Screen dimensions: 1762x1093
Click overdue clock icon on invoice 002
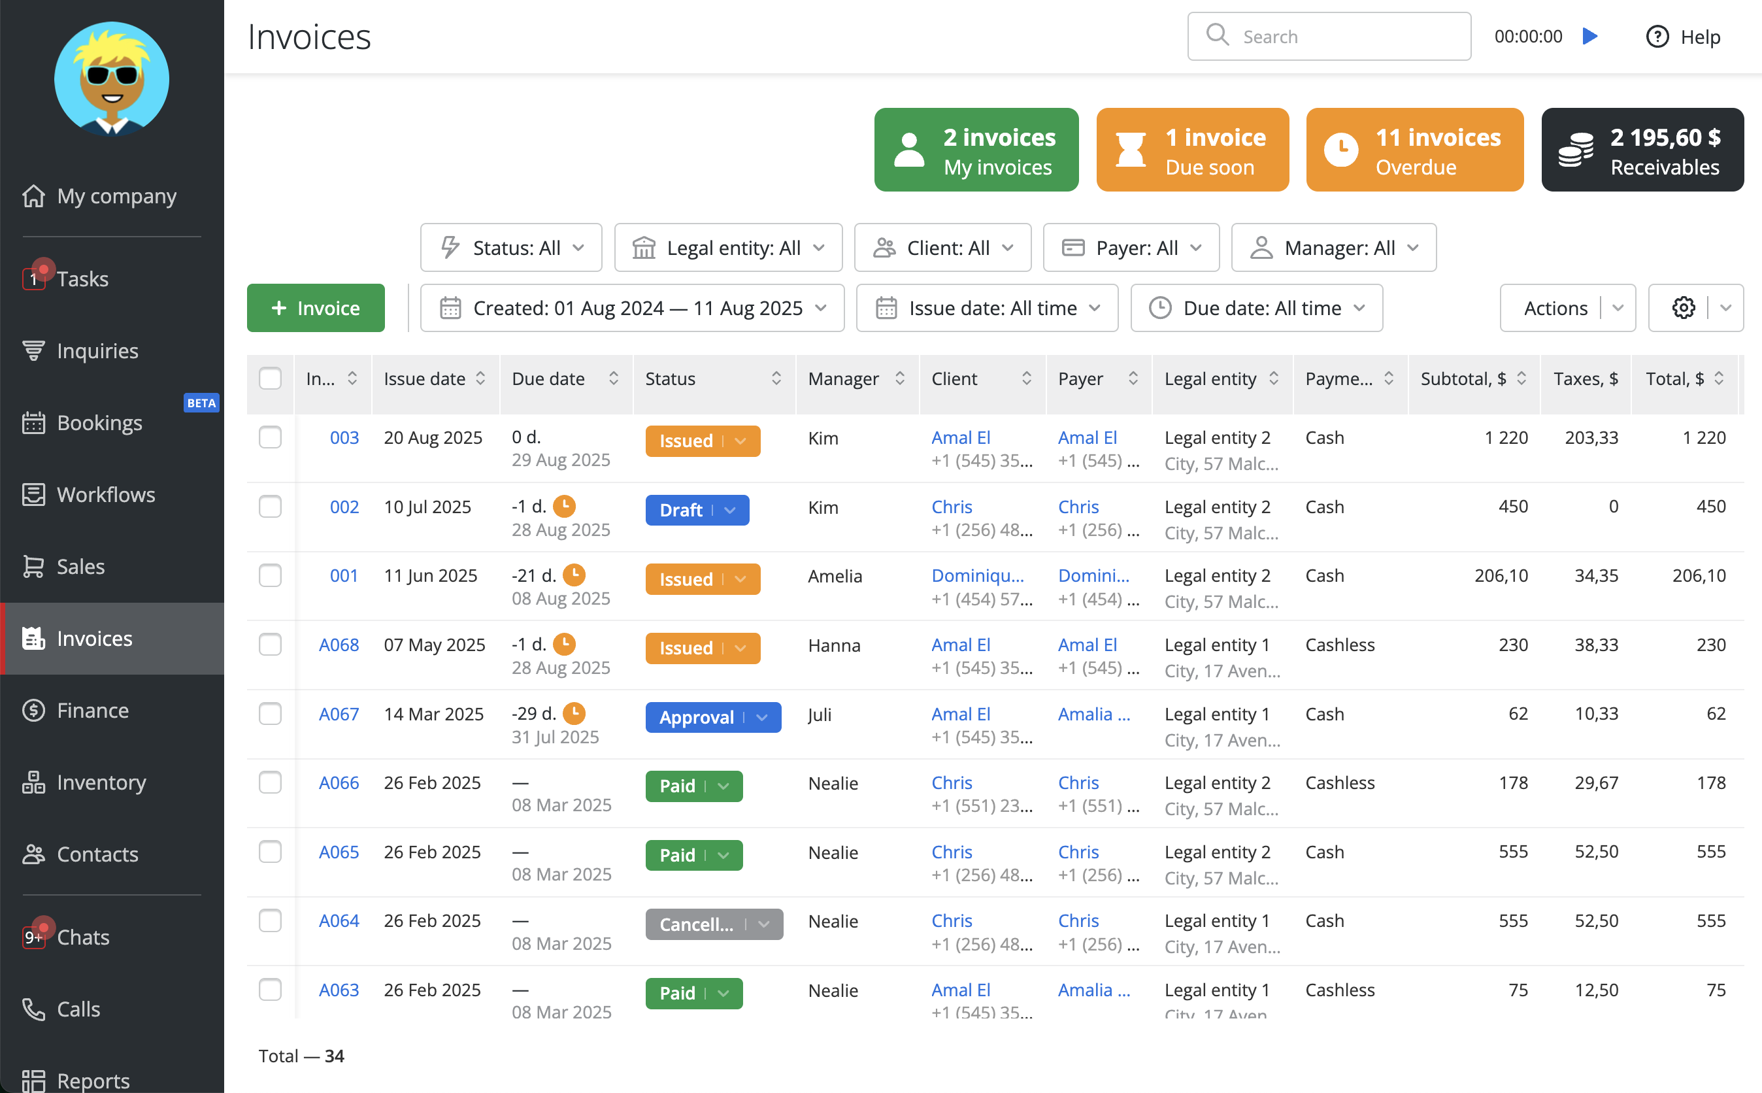(x=564, y=506)
